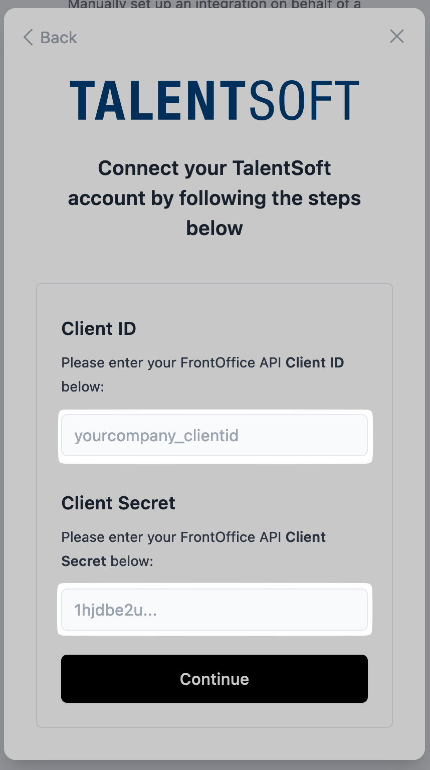Focus the Client Secret input field

click(x=214, y=610)
